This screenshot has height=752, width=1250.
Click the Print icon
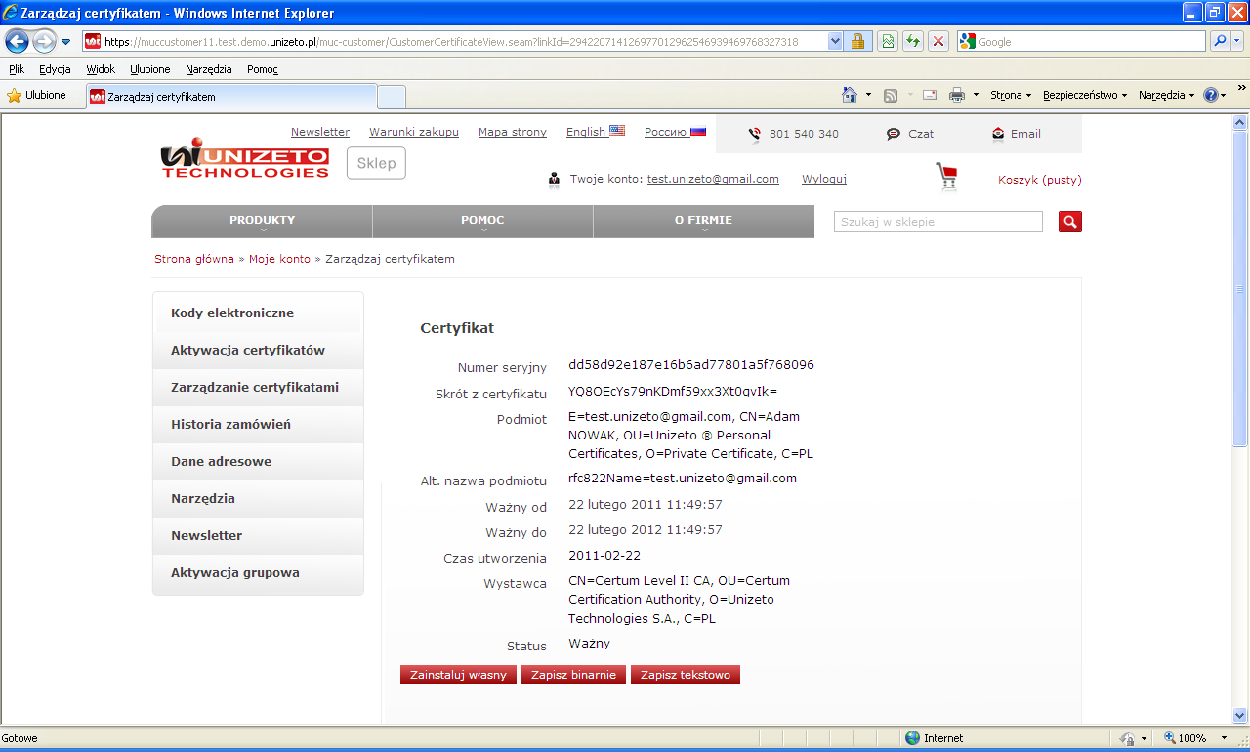click(957, 95)
